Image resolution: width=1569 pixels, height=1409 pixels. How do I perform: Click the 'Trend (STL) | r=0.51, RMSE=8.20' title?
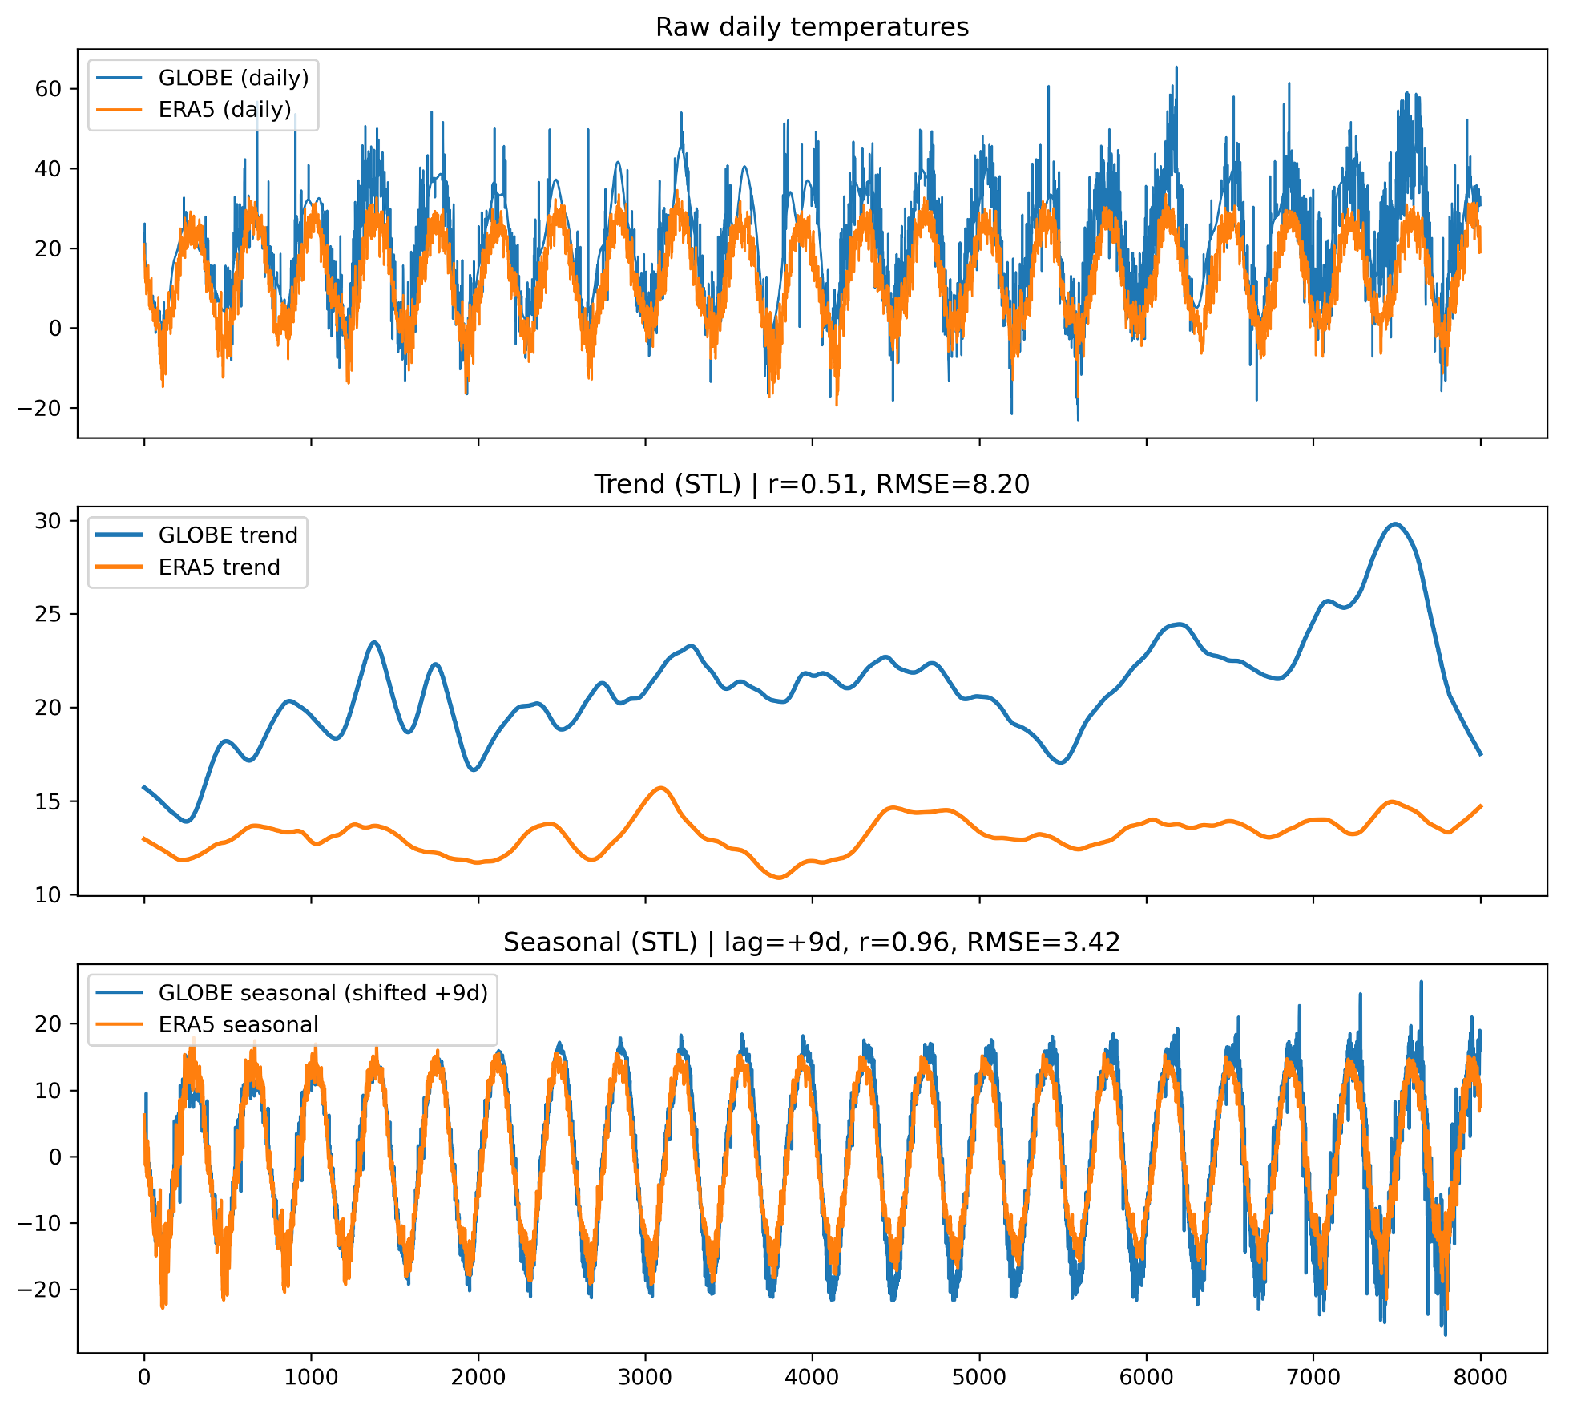(x=812, y=484)
